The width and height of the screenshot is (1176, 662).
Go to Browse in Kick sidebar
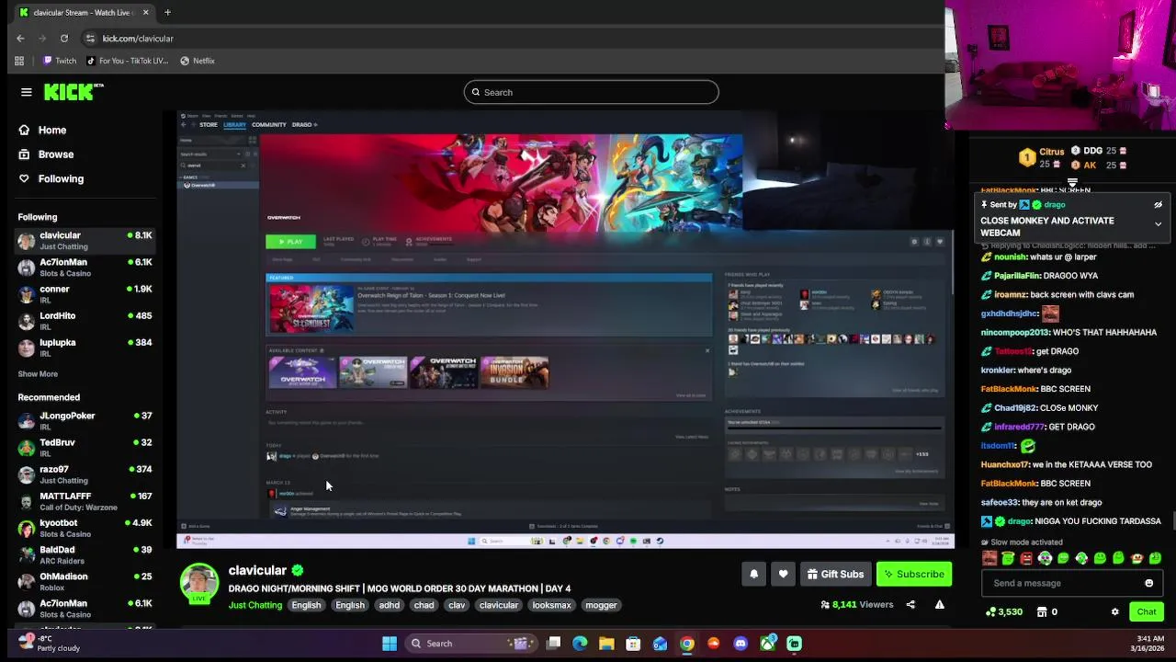(46, 154)
